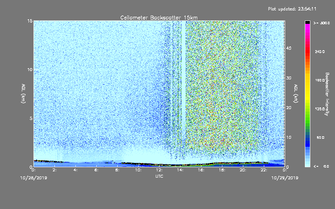Click the '10:' hour tick on time axis
335x209 pixels.
point(139,170)
